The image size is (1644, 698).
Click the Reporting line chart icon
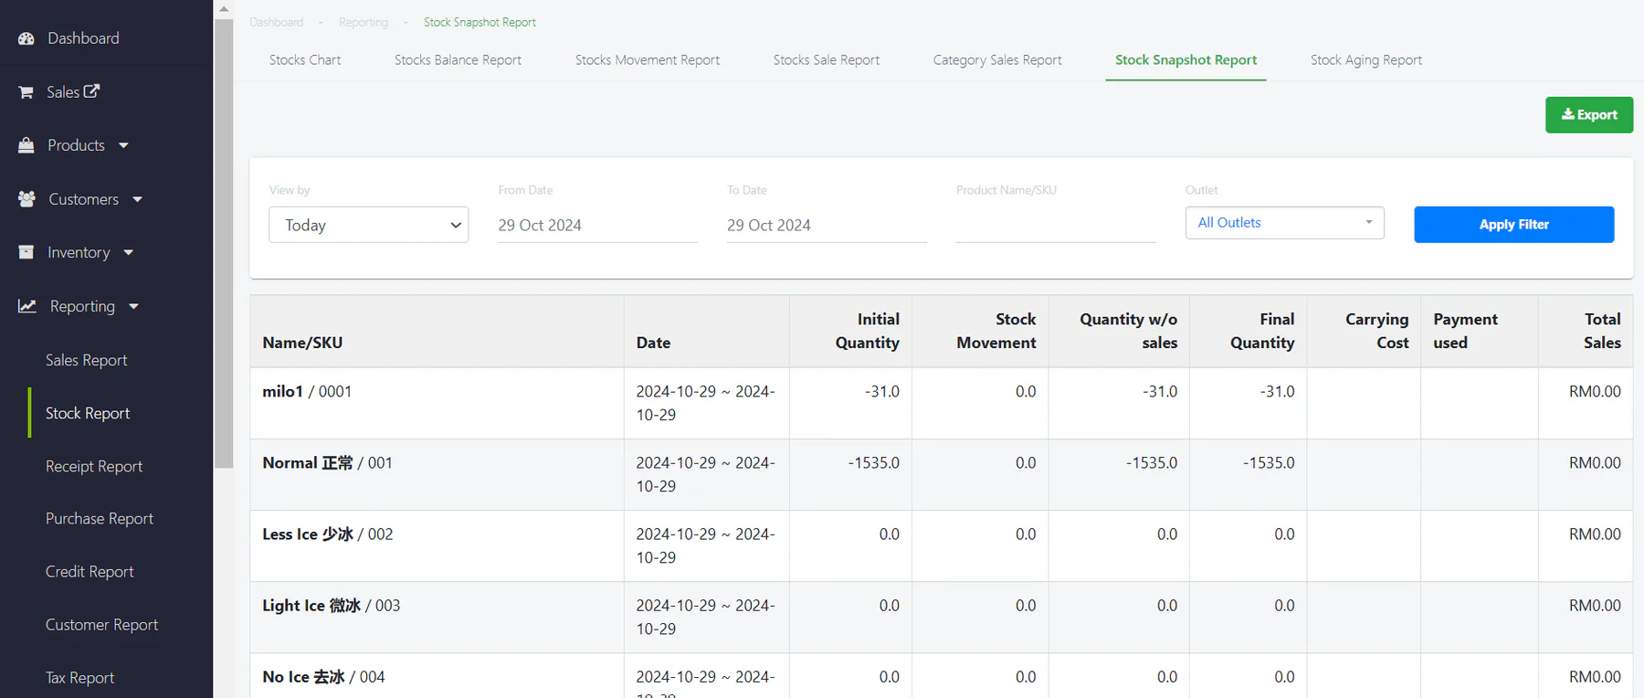(x=27, y=306)
